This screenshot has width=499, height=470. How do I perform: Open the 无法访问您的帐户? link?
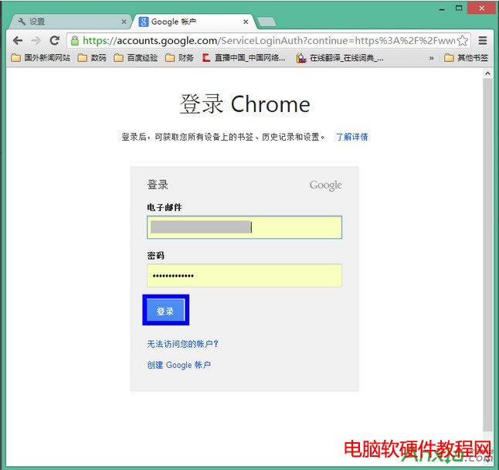click(x=182, y=344)
